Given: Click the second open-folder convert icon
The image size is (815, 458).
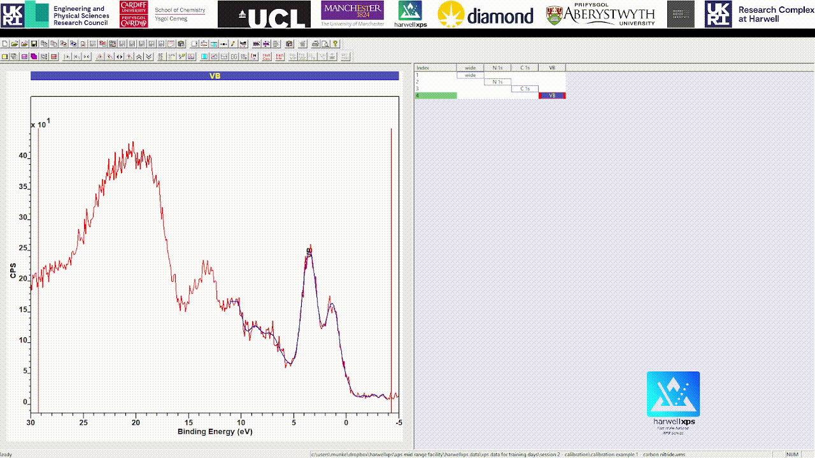Looking at the screenshot, I should tap(24, 44).
